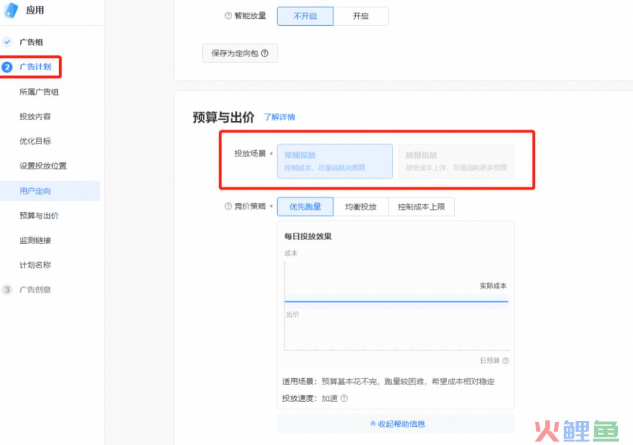This screenshot has height=445, width=633.
Task: Jump to 所属广告组 section
Action: 39,92
